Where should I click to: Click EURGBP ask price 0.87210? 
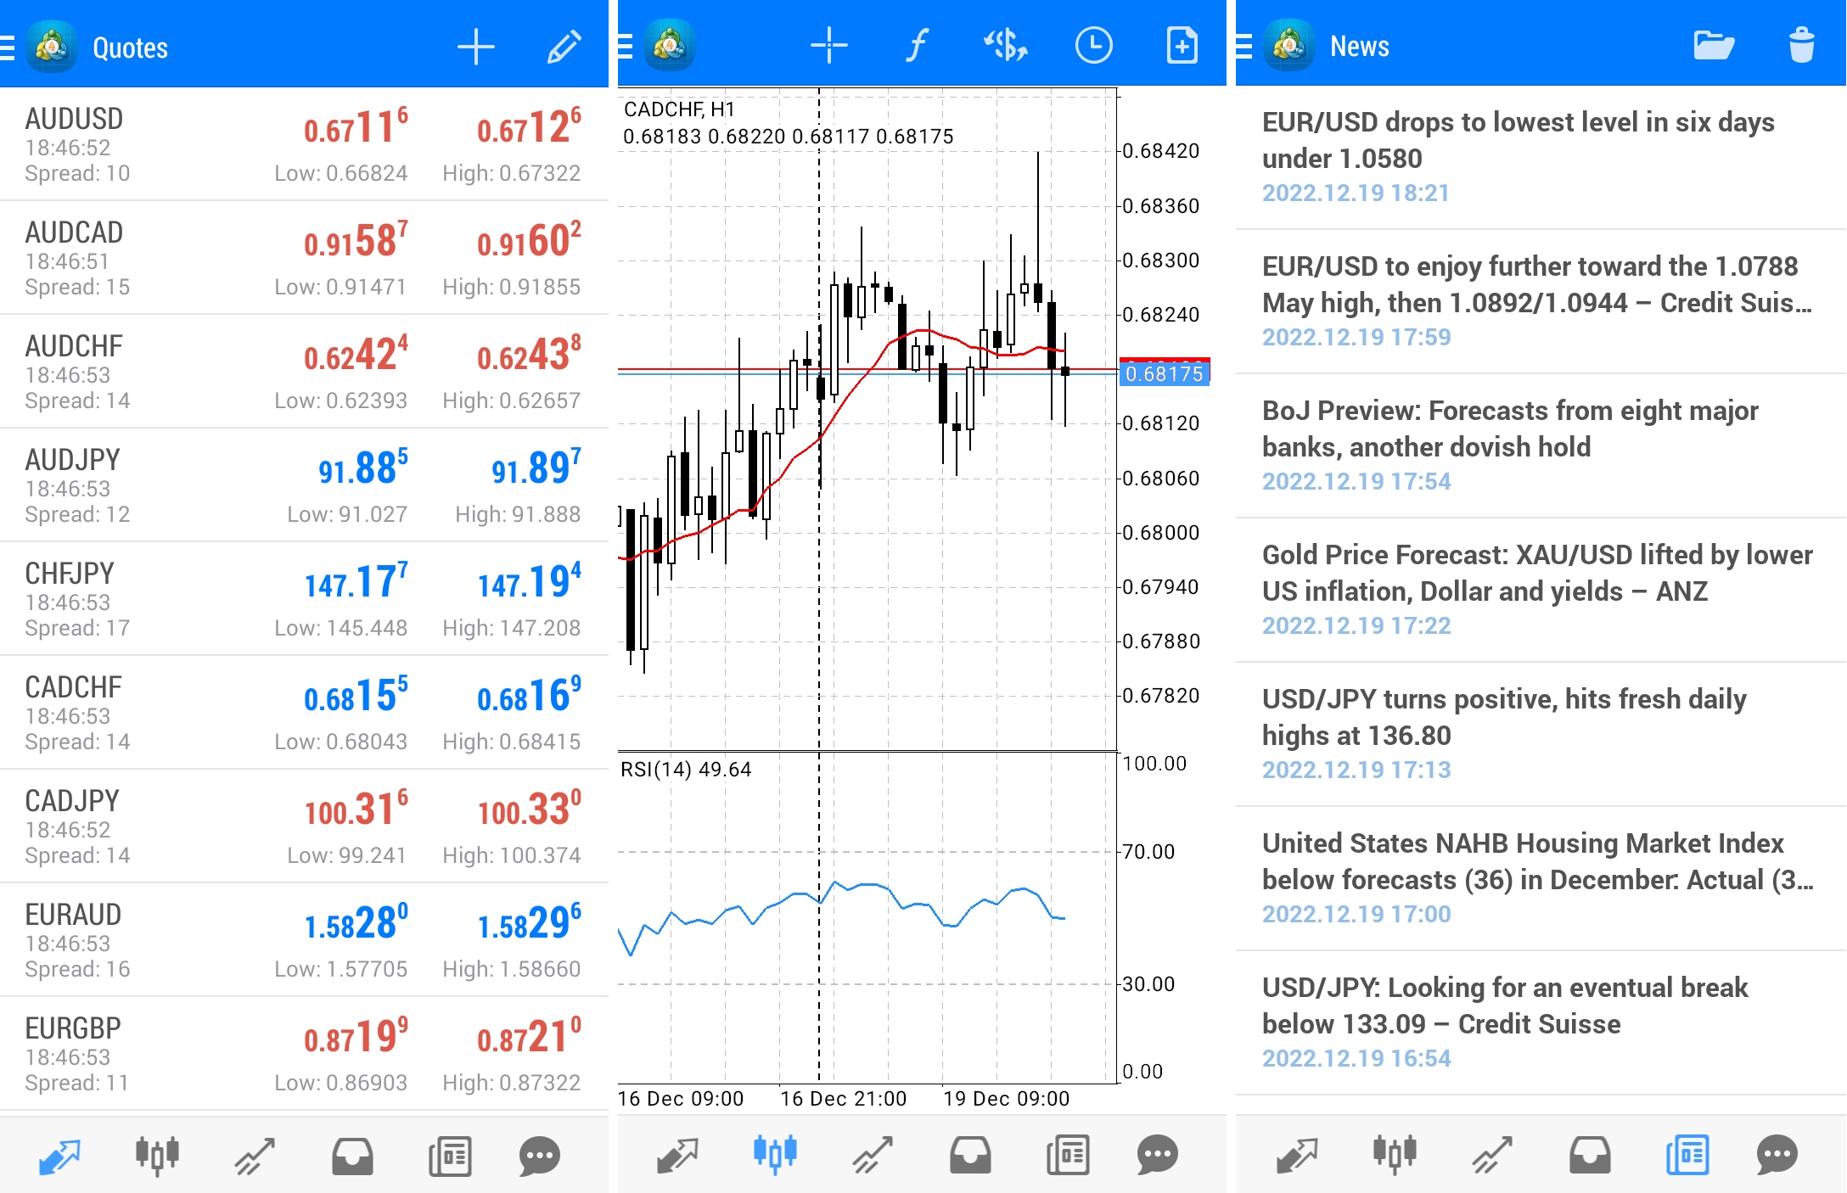click(x=529, y=1038)
